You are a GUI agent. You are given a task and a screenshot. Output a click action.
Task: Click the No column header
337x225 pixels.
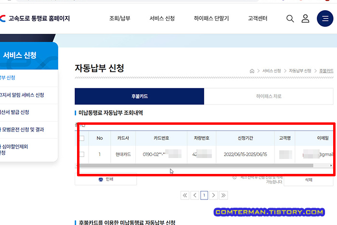(x=100, y=138)
